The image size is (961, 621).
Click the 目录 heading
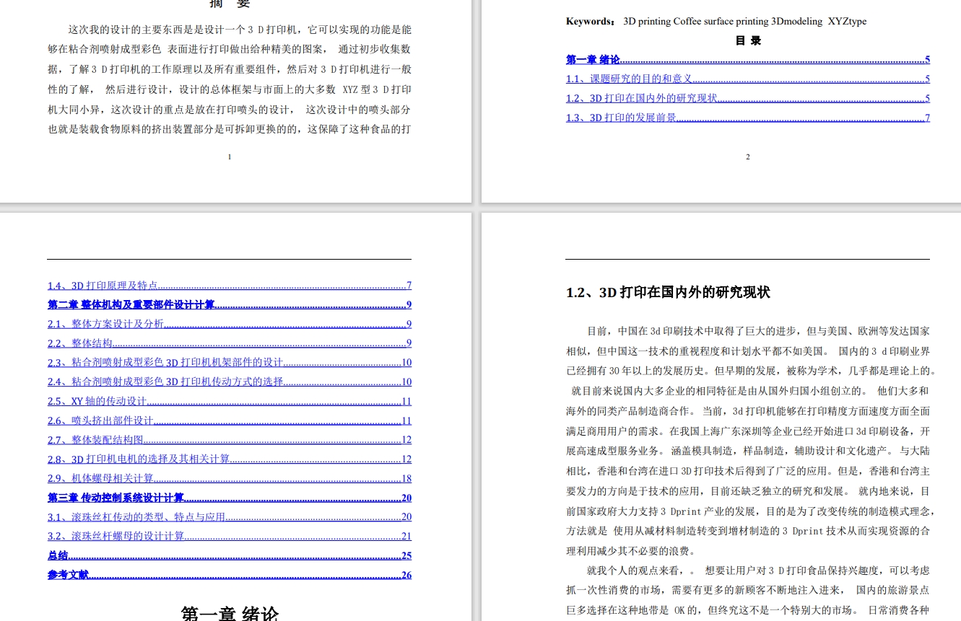pyautogui.click(x=748, y=40)
